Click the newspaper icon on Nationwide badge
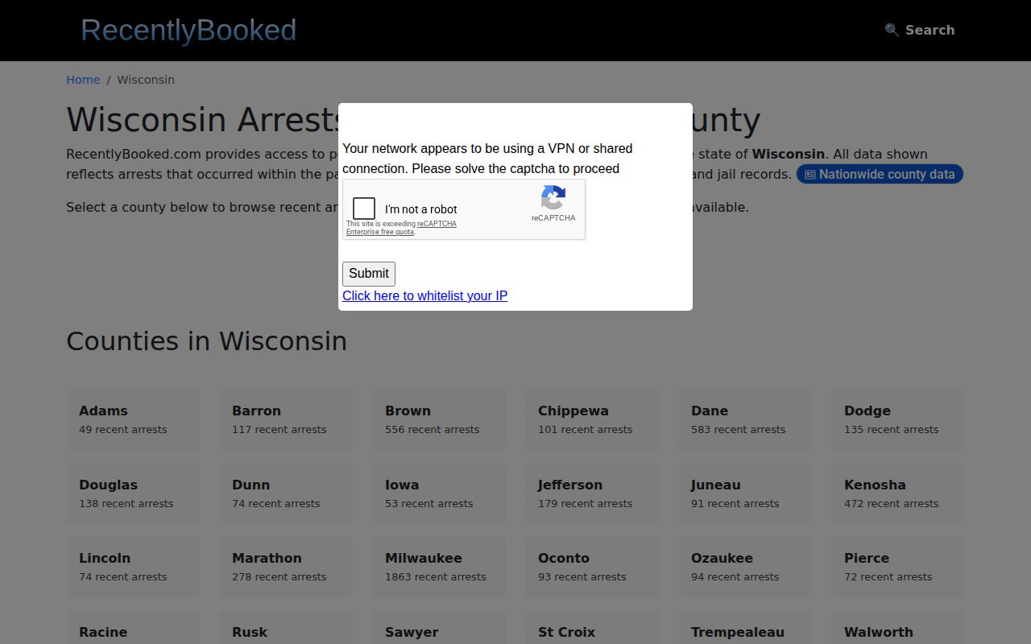 coord(810,175)
